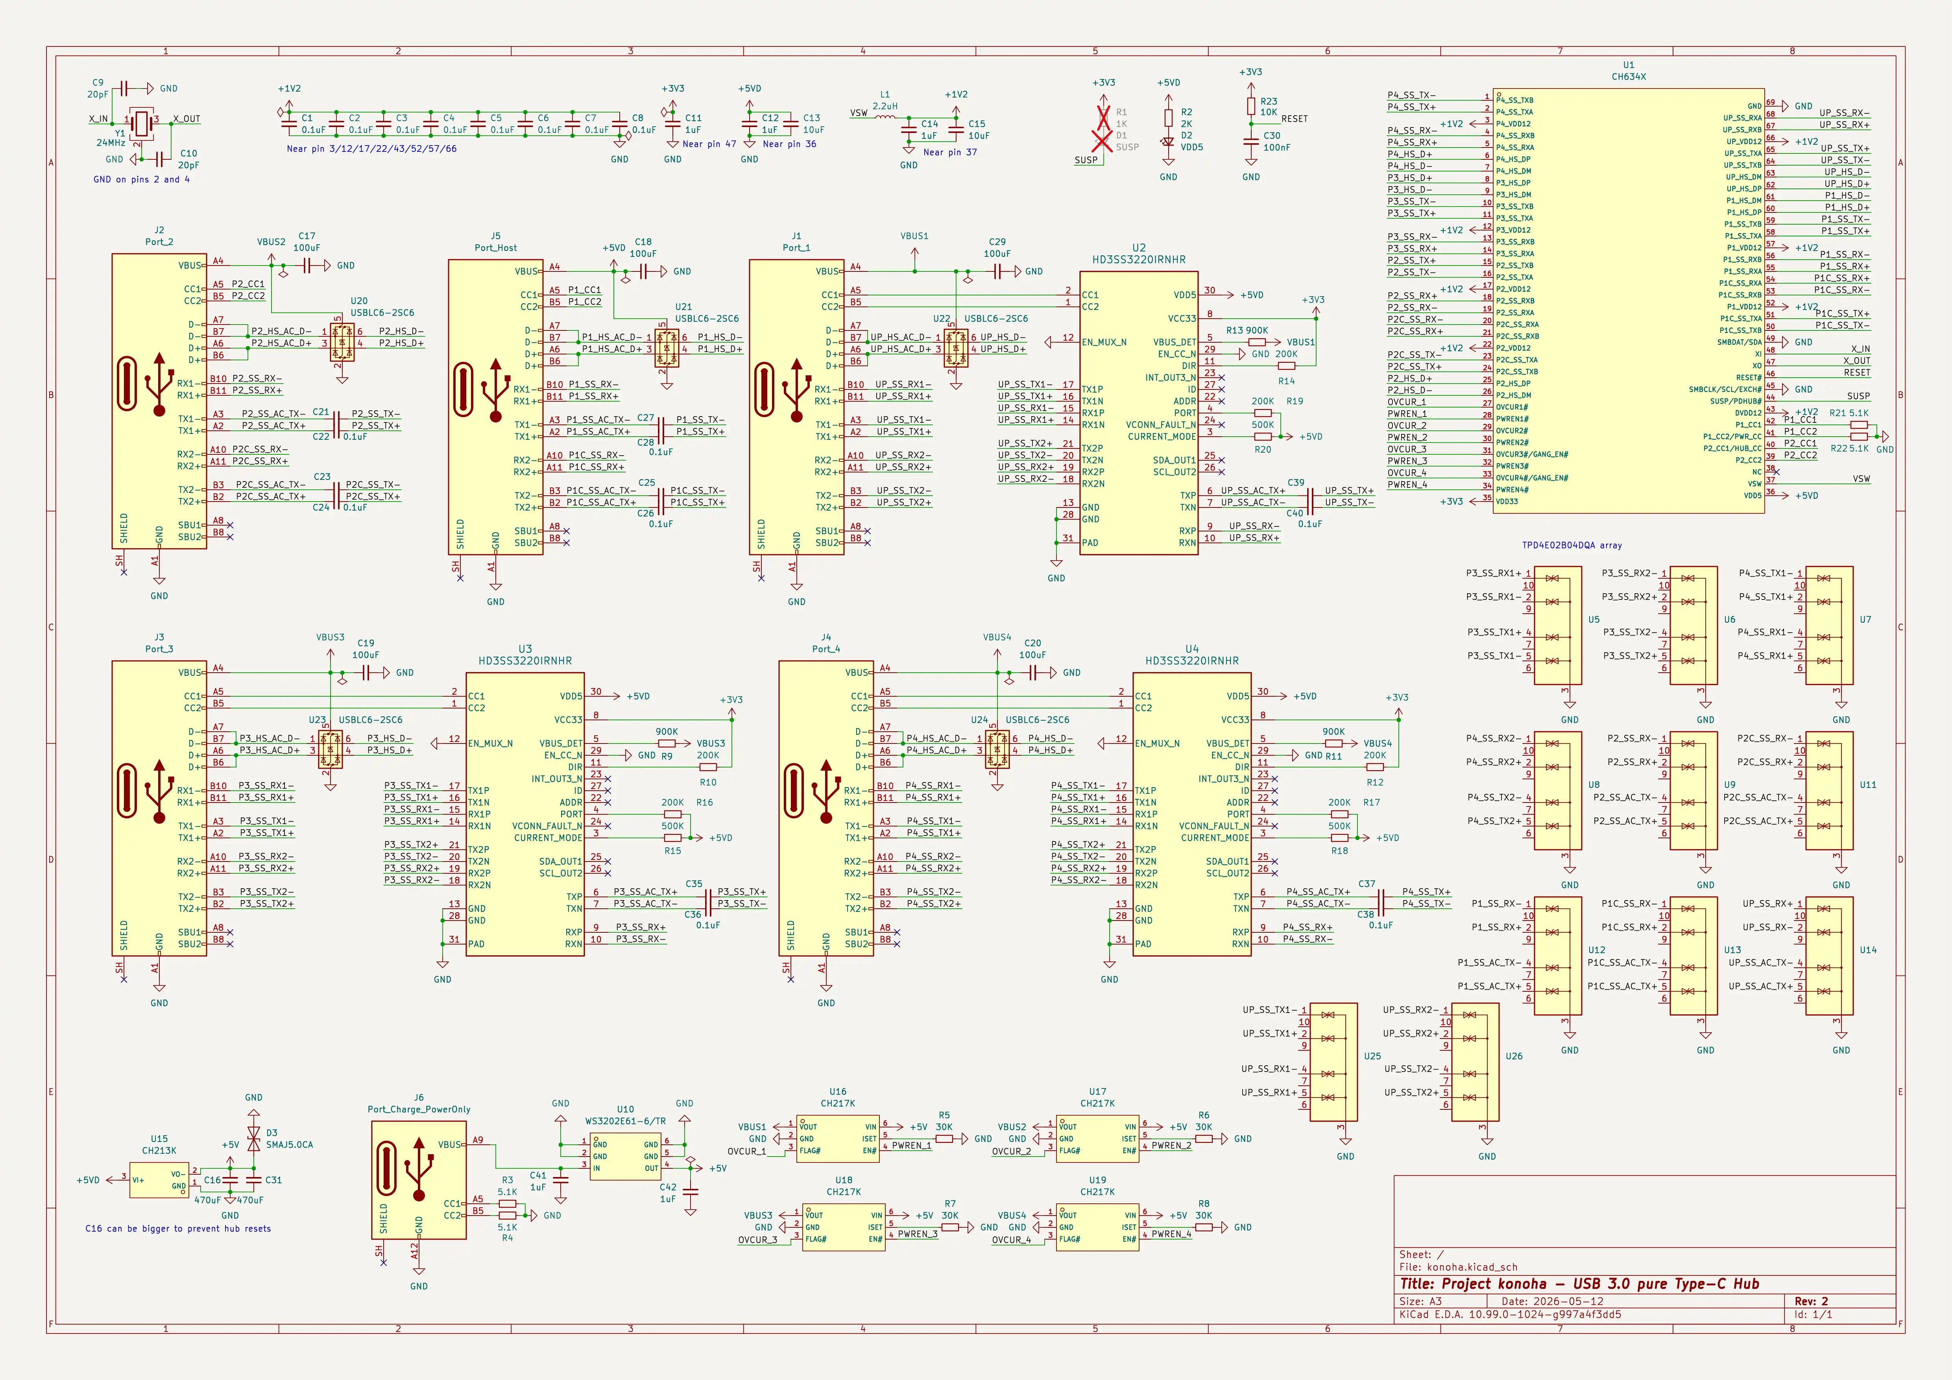Click the R21 5.1K resistor symbol

tap(1858, 425)
